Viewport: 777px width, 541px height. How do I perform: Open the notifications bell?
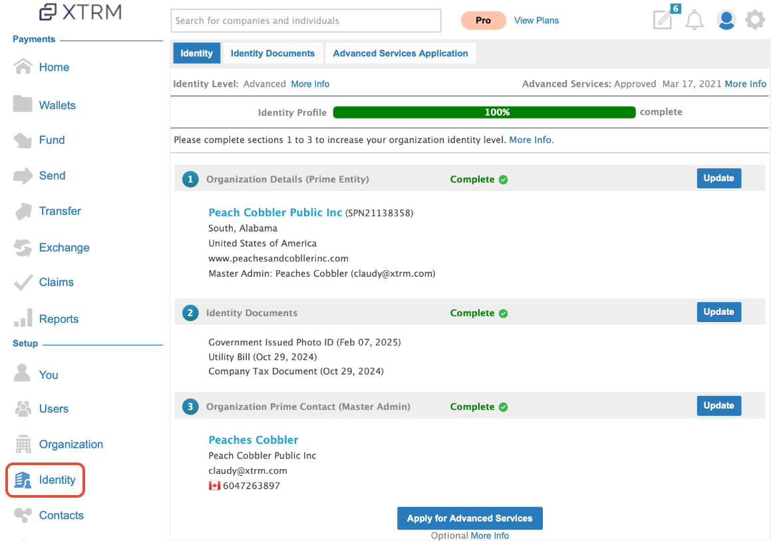click(695, 20)
